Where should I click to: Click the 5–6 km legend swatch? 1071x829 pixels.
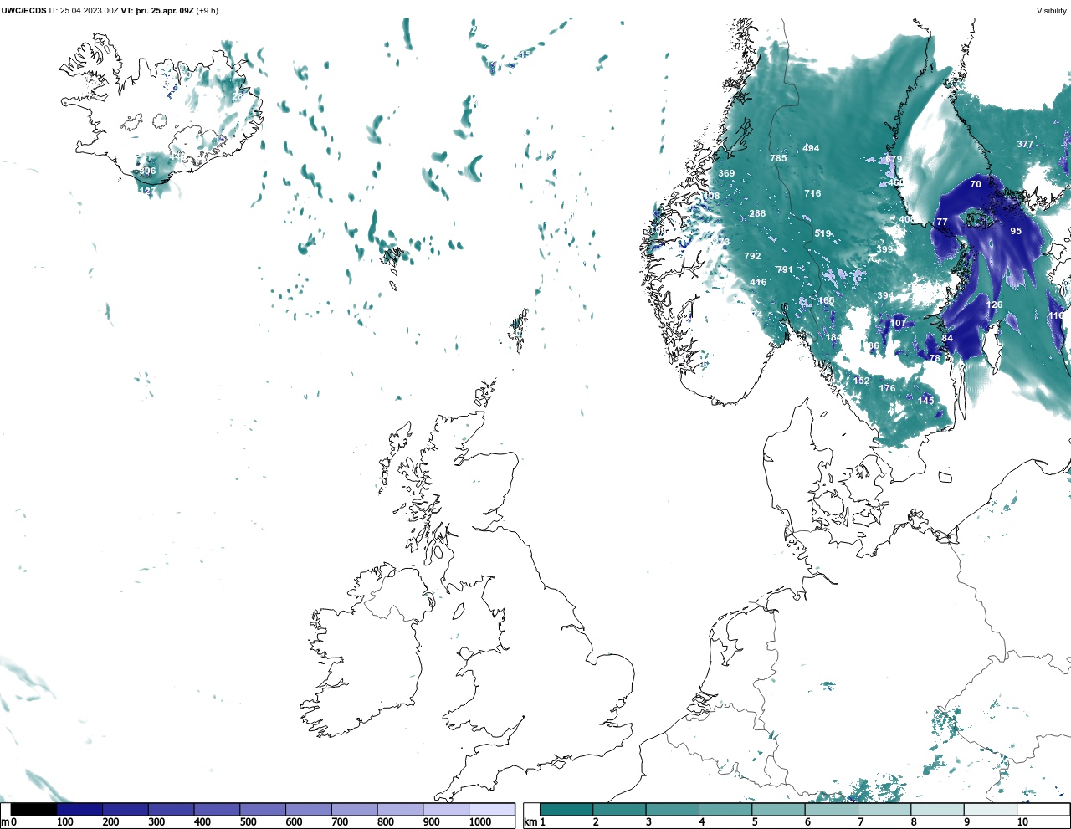coord(778,809)
